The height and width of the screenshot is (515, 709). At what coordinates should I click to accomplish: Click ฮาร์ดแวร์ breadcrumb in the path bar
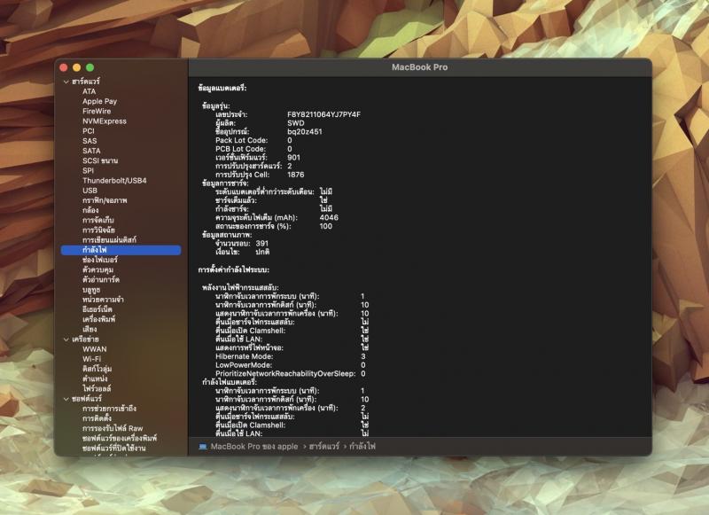tap(328, 447)
